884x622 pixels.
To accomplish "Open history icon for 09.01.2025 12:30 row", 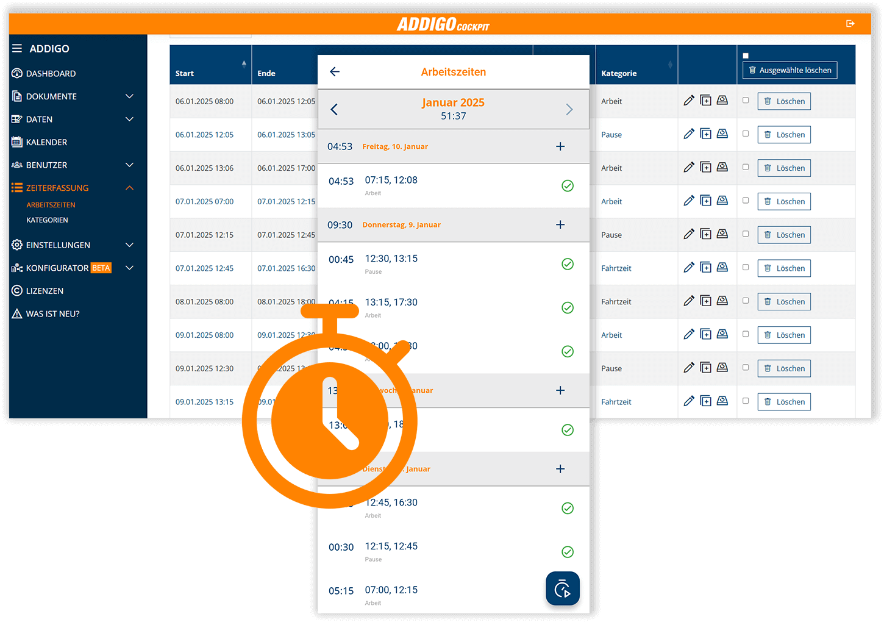I will pyautogui.click(x=722, y=367).
